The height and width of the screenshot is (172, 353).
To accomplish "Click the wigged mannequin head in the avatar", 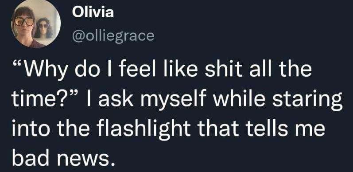I will [44, 28].
